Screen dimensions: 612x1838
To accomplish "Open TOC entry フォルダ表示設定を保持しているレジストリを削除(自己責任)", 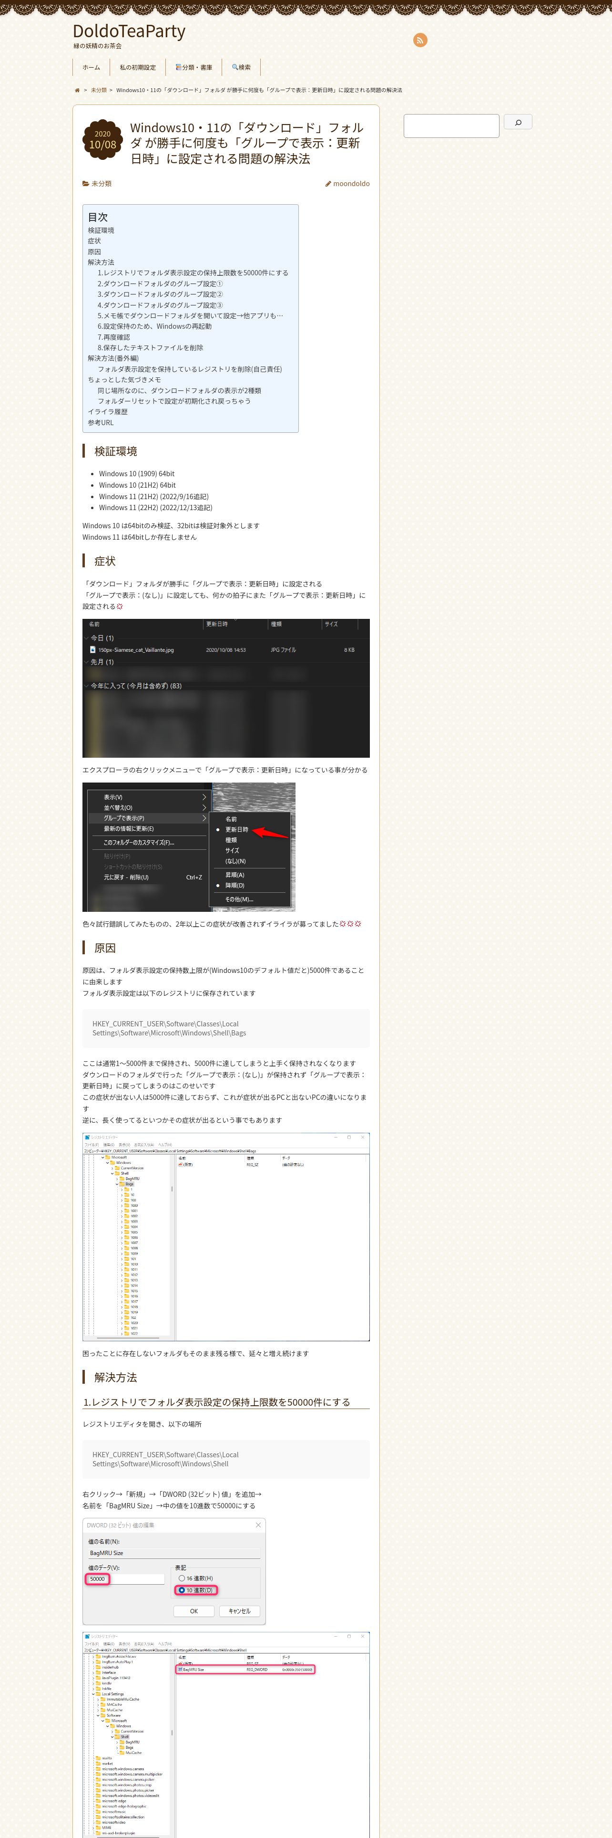I will coord(190,370).
